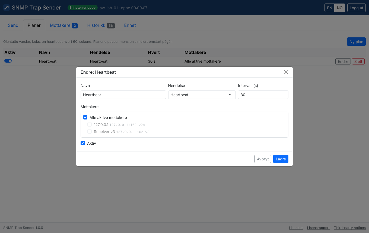Click the Ny plan button
The height and width of the screenshot is (233, 369).
point(356,42)
